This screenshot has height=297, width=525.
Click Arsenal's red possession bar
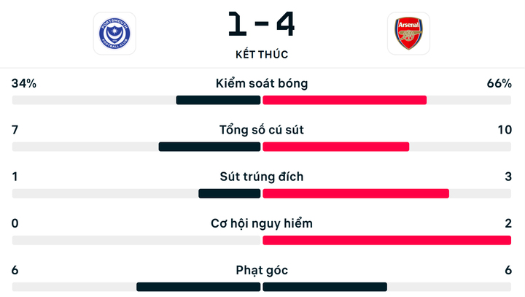click(x=344, y=100)
